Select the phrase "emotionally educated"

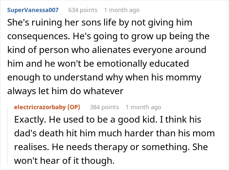click(x=143, y=64)
